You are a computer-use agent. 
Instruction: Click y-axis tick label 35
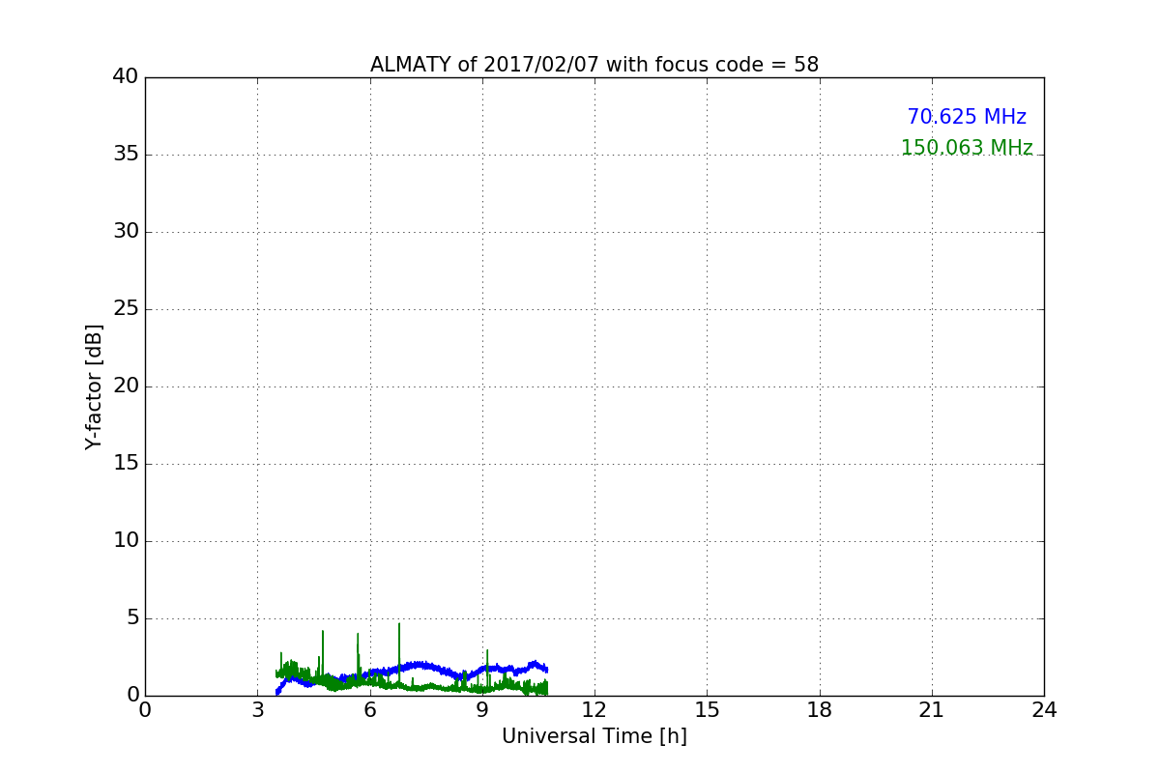(126, 155)
